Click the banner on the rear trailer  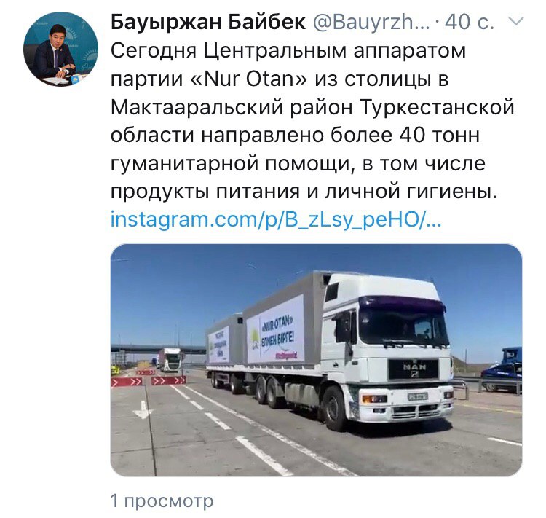click(x=218, y=345)
